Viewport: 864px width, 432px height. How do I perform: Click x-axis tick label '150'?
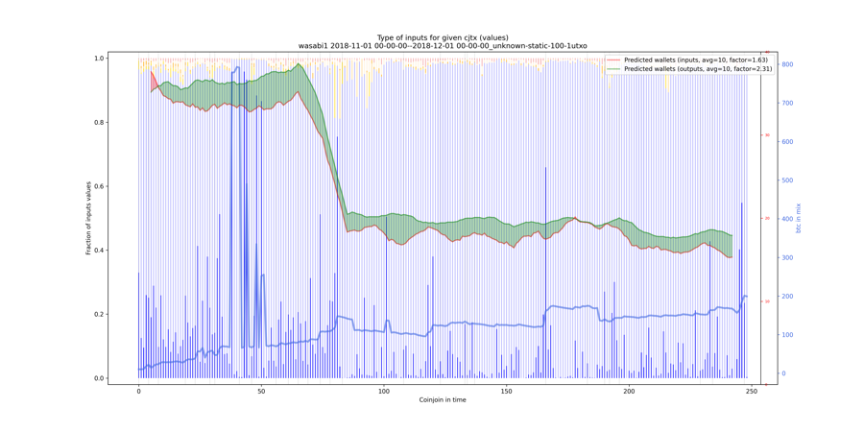pos(506,390)
